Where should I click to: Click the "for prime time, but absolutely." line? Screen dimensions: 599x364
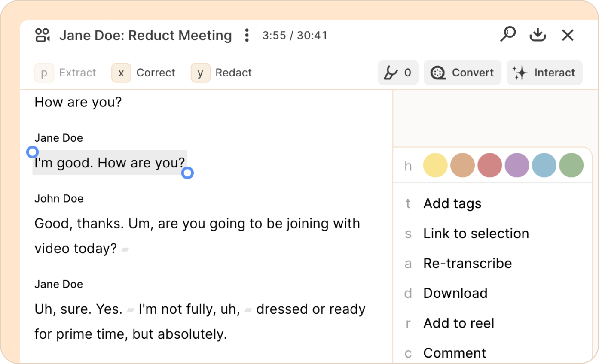(131, 334)
